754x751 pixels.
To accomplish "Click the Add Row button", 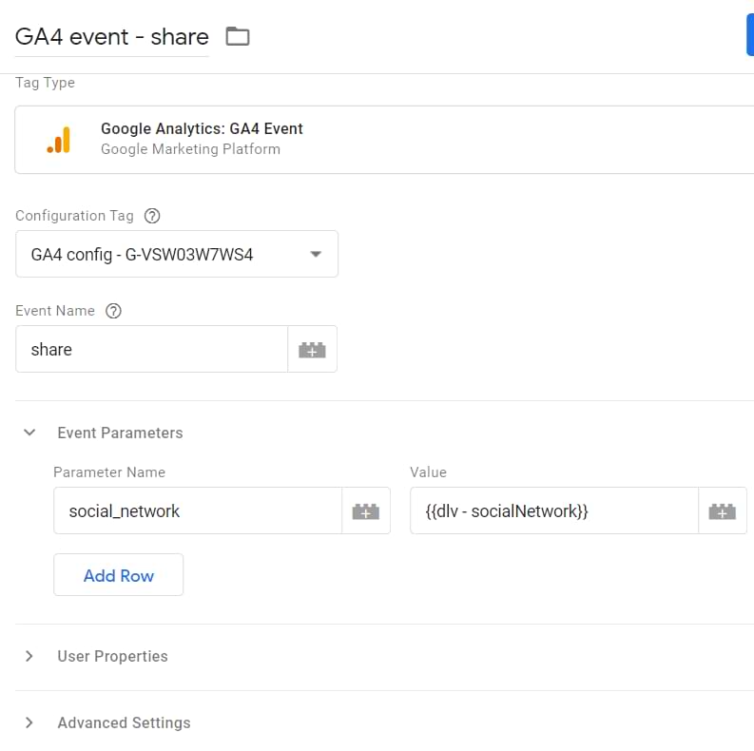I will pos(118,575).
